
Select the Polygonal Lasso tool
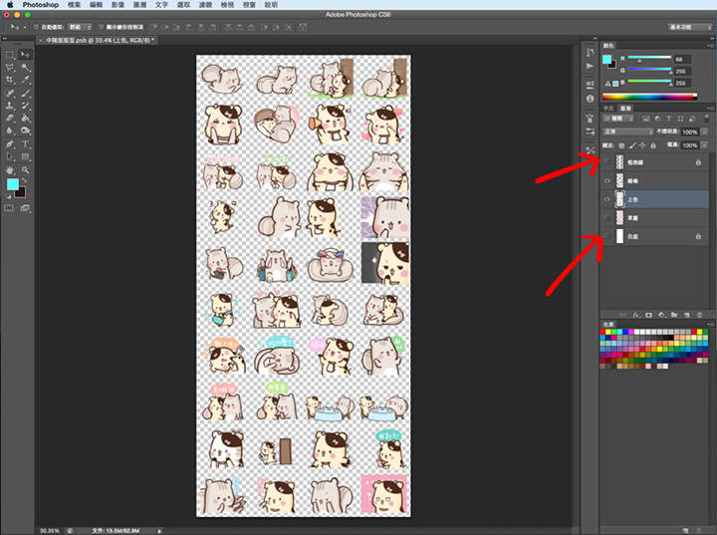click(10, 68)
